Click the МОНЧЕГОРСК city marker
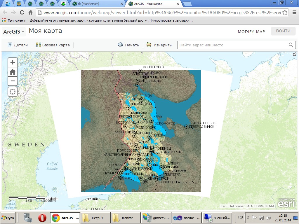The width and height of the screenshot is (299, 224). [x=140, y=71]
